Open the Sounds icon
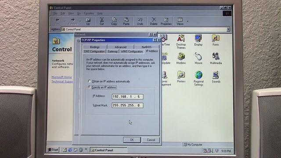 pos(216,77)
